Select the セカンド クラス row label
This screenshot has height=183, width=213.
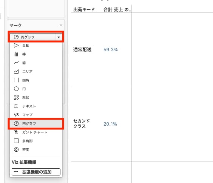point(82,123)
